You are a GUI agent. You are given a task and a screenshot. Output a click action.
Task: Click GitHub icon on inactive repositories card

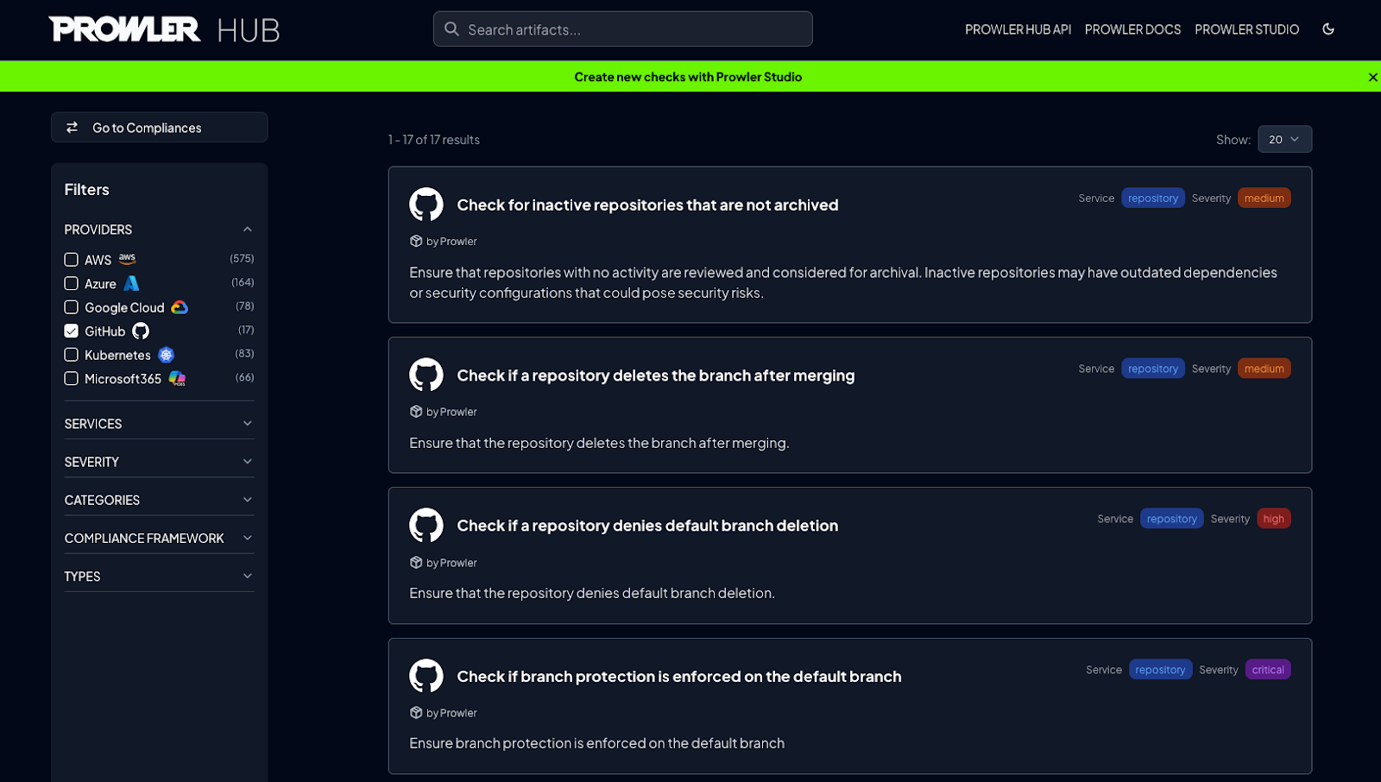(x=426, y=205)
